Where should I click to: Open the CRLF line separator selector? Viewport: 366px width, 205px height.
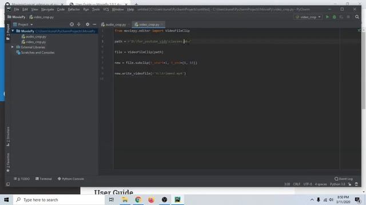(x=297, y=184)
